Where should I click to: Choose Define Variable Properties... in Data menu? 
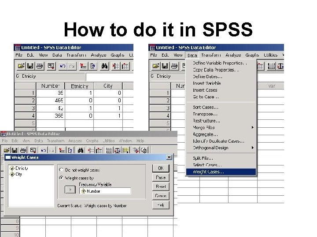point(221,63)
